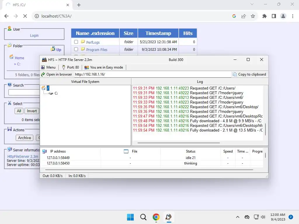
Task: Open the notification badge near the clock
Action: click(291, 217)
